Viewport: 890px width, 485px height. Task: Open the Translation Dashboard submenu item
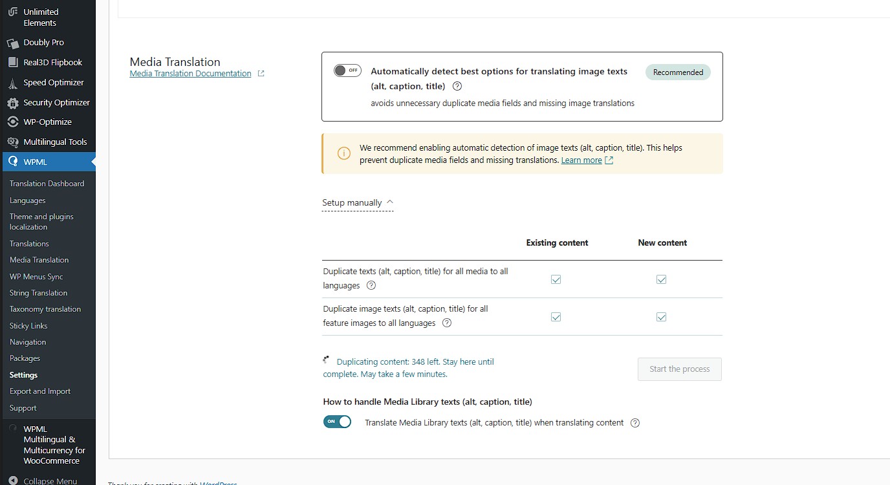tap(47, 184)
